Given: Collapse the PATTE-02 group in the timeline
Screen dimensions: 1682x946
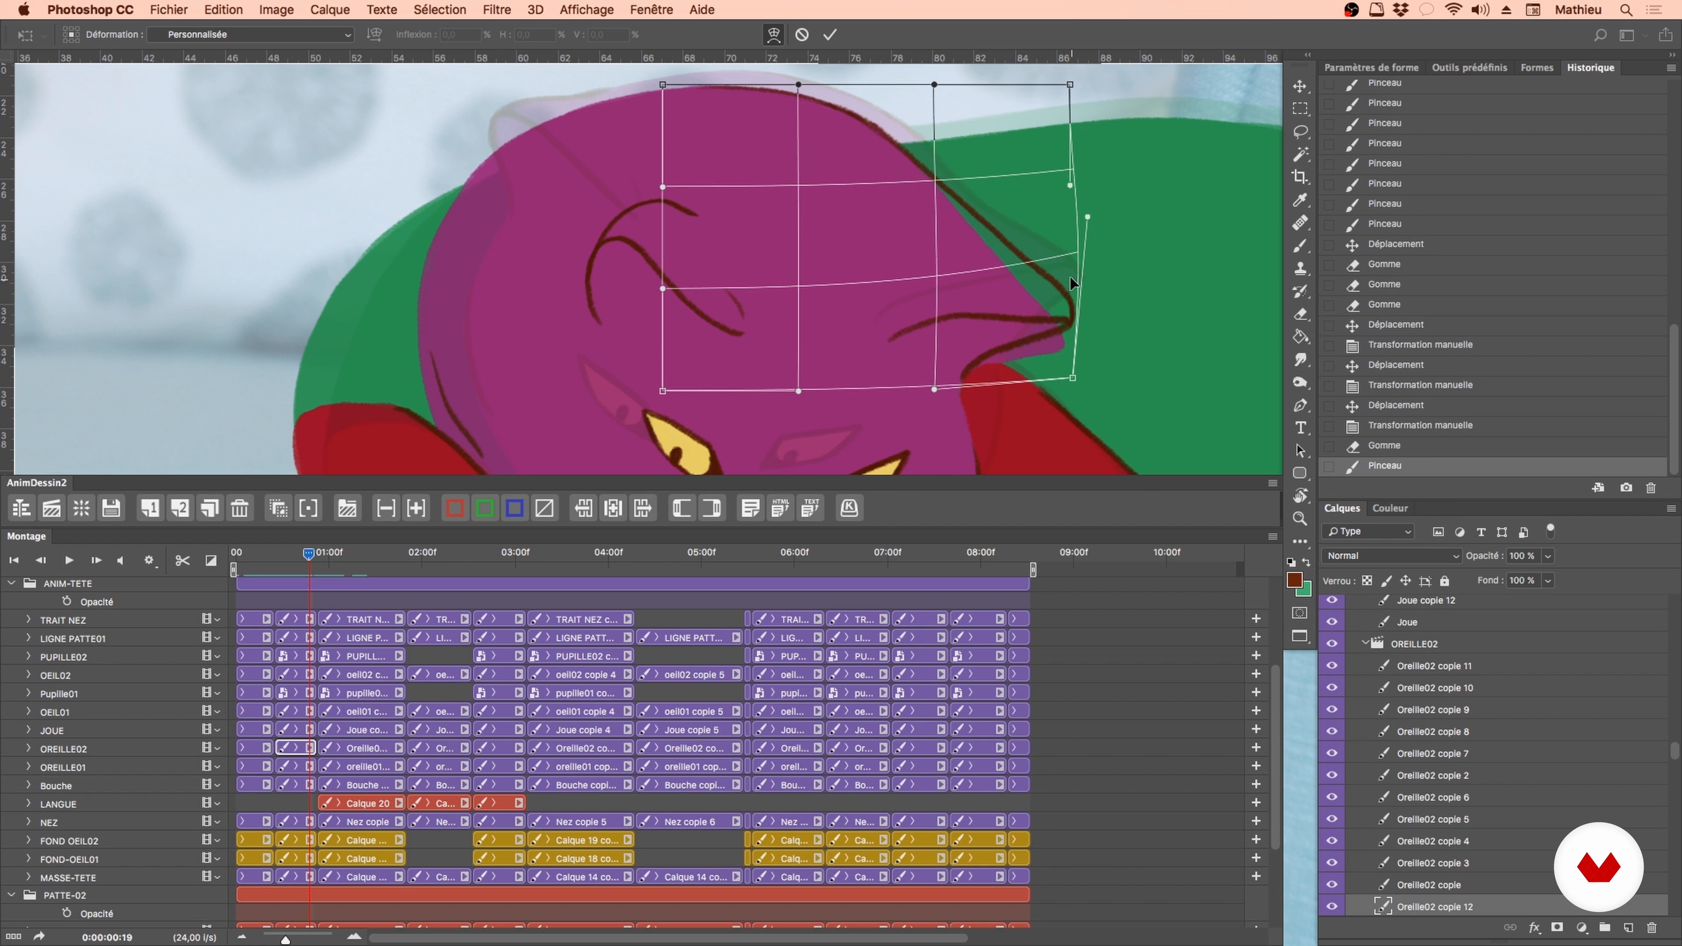Looking at the screenshot, I should click(x=11, y=895).
